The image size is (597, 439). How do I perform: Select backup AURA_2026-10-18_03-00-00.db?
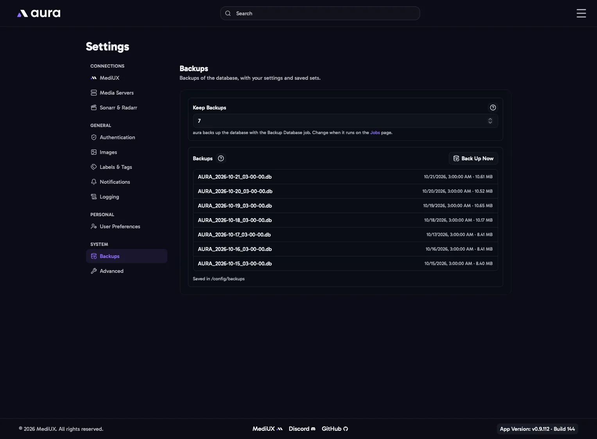345,220
